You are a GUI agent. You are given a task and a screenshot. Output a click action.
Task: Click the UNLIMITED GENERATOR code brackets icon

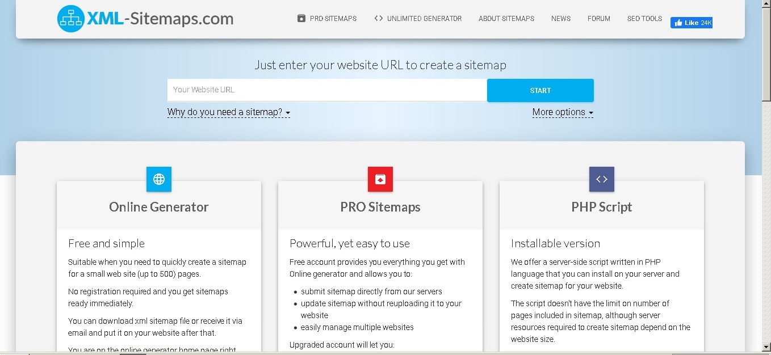pyautogui.click(x=378, y=18)
